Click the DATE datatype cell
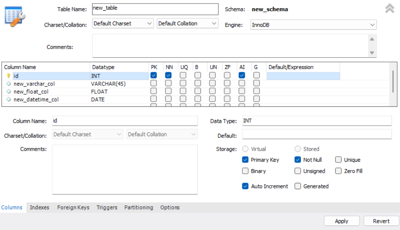The height and width of the screenshot is (230, 400). [98, 100]
